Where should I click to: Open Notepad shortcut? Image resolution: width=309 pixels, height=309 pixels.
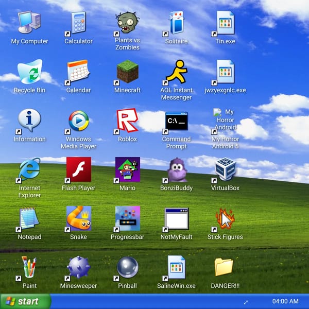click(29, 218)
